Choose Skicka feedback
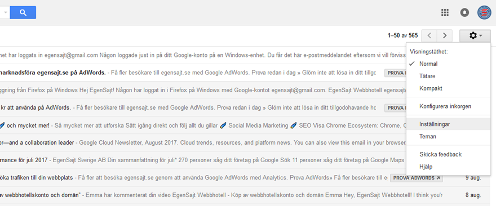Viewport: 496px width, 206px height. [448, 154]
